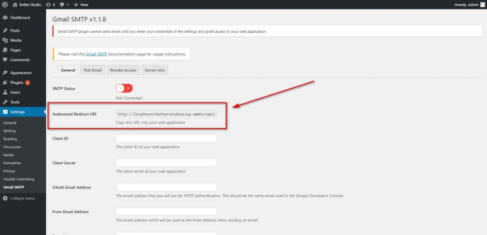
Task: Click the Comments sidebar icon
Action: point(5,59)
